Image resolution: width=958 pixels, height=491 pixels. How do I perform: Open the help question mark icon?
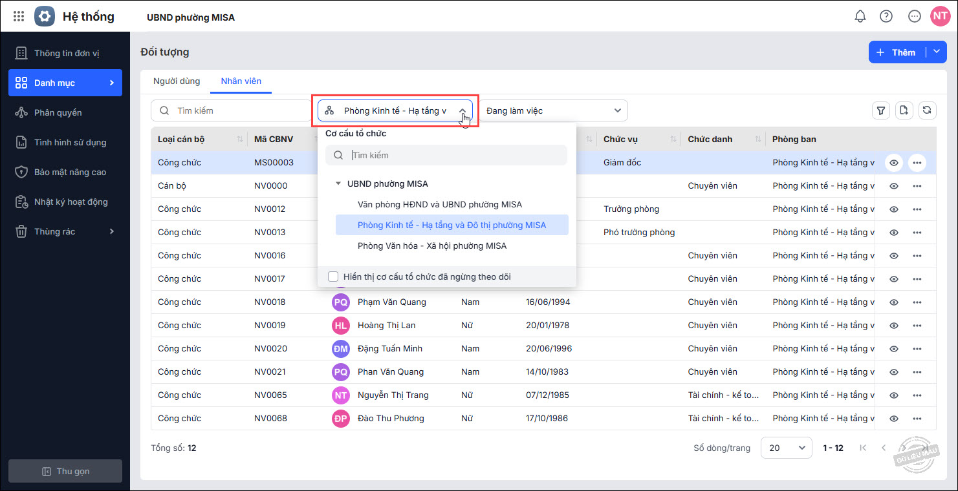886,17
